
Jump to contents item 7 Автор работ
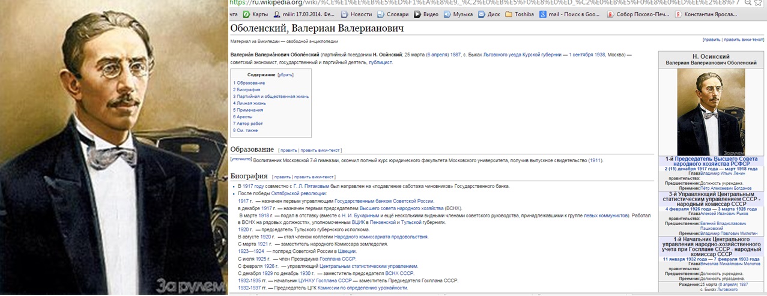pos(248,124)
